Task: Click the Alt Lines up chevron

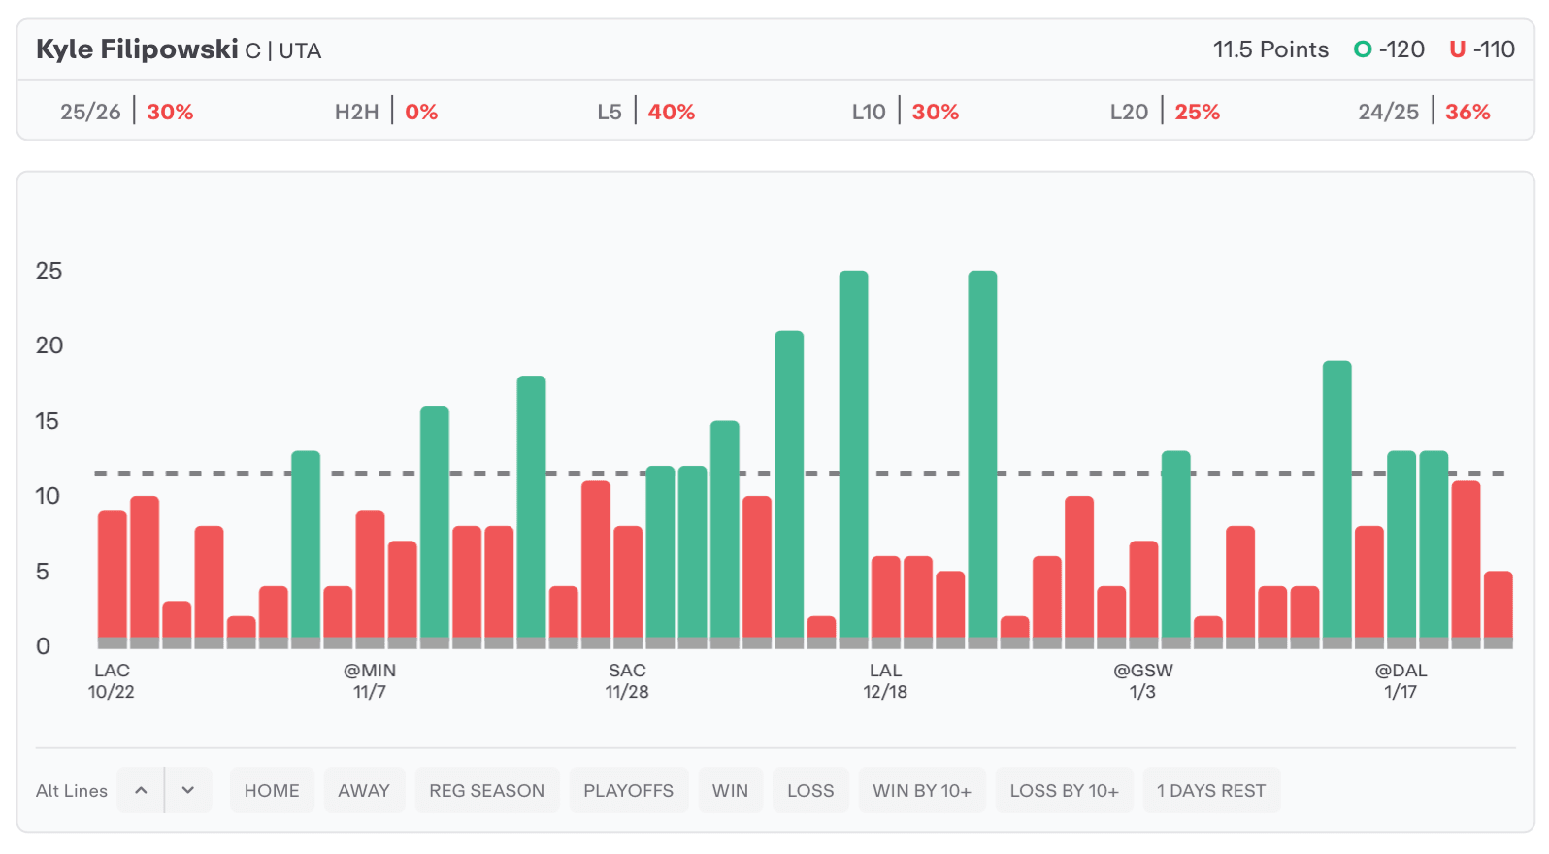Action: tap(141, 790)
